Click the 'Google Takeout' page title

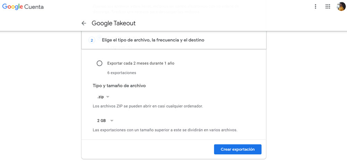113,23
